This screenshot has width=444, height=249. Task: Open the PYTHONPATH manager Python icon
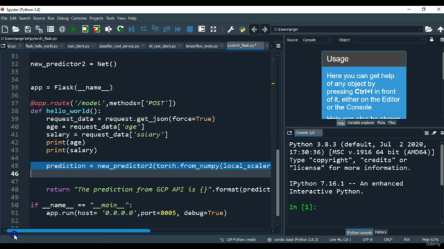click(x=242, y=29)
